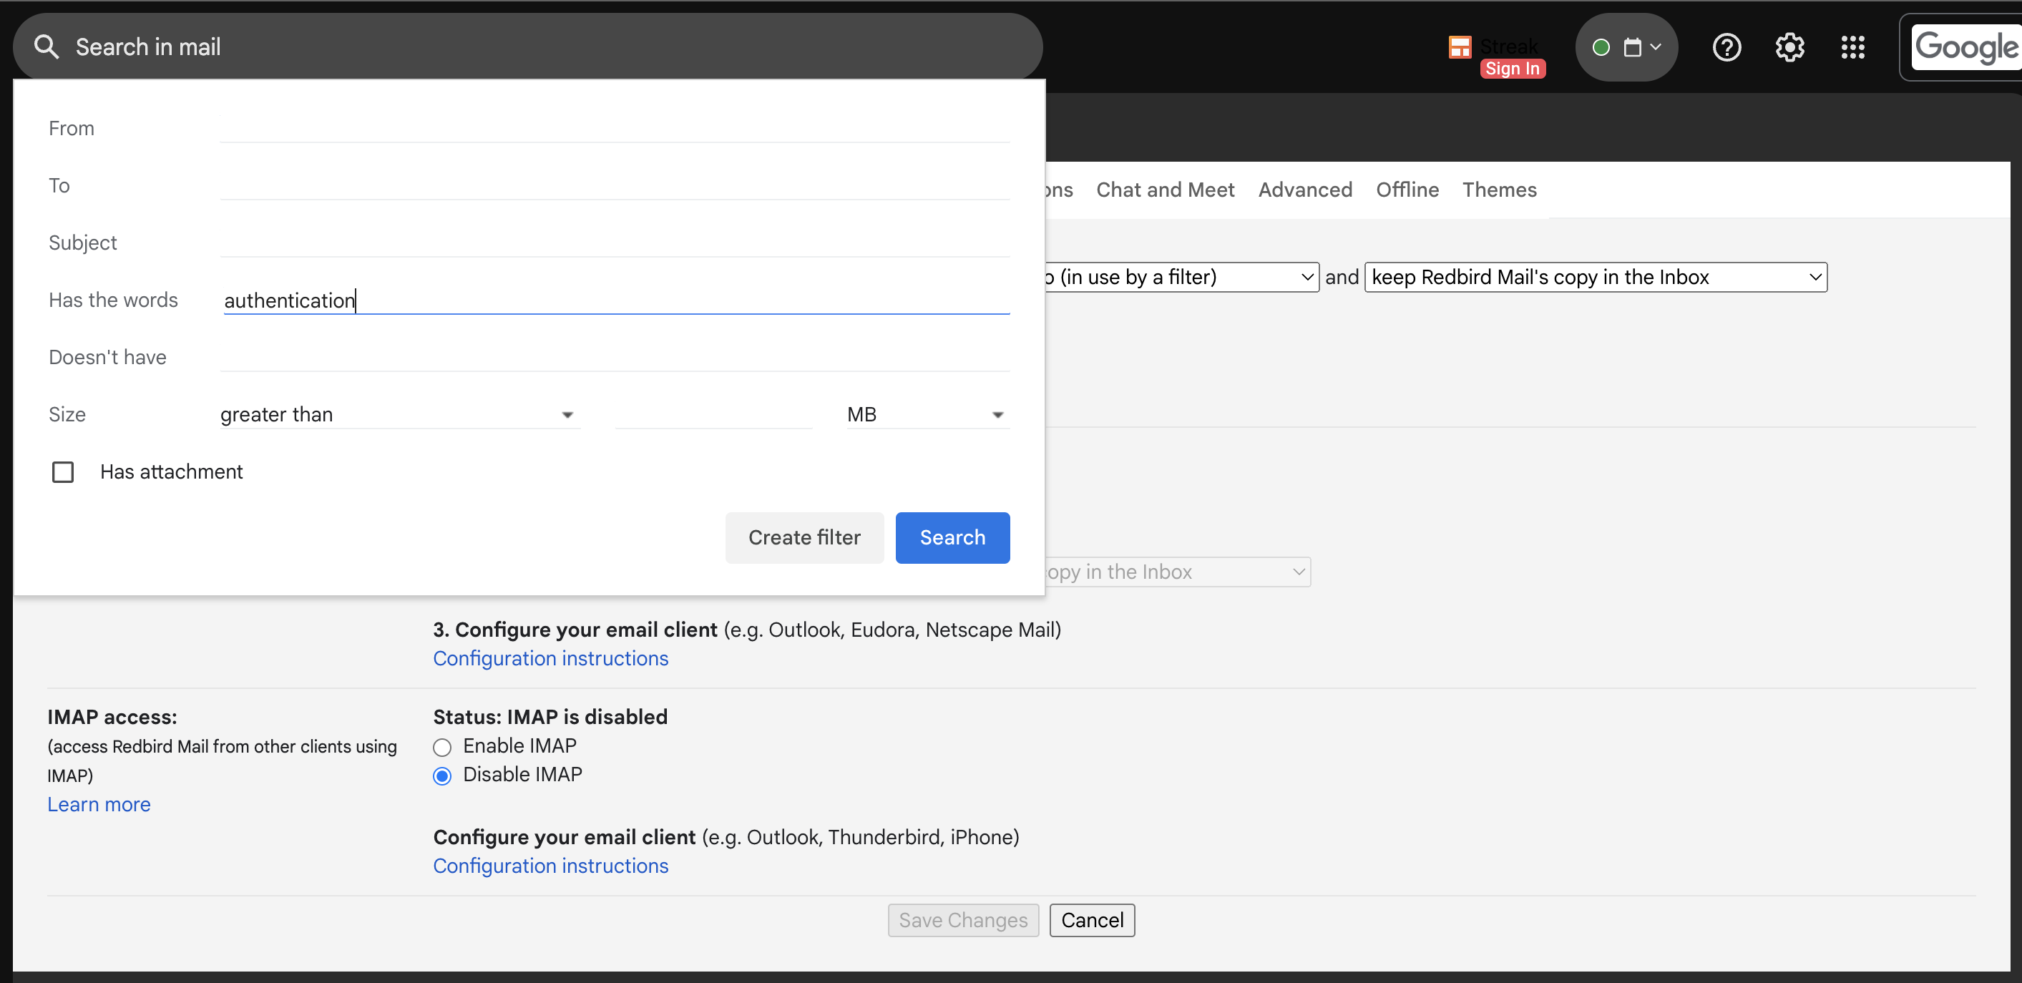2022x983 pixels.
Task: Check the Has attachment checkbox
Action: click(63, 472)
